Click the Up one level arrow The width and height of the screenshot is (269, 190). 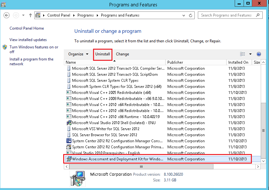click(x=30, y=15)
